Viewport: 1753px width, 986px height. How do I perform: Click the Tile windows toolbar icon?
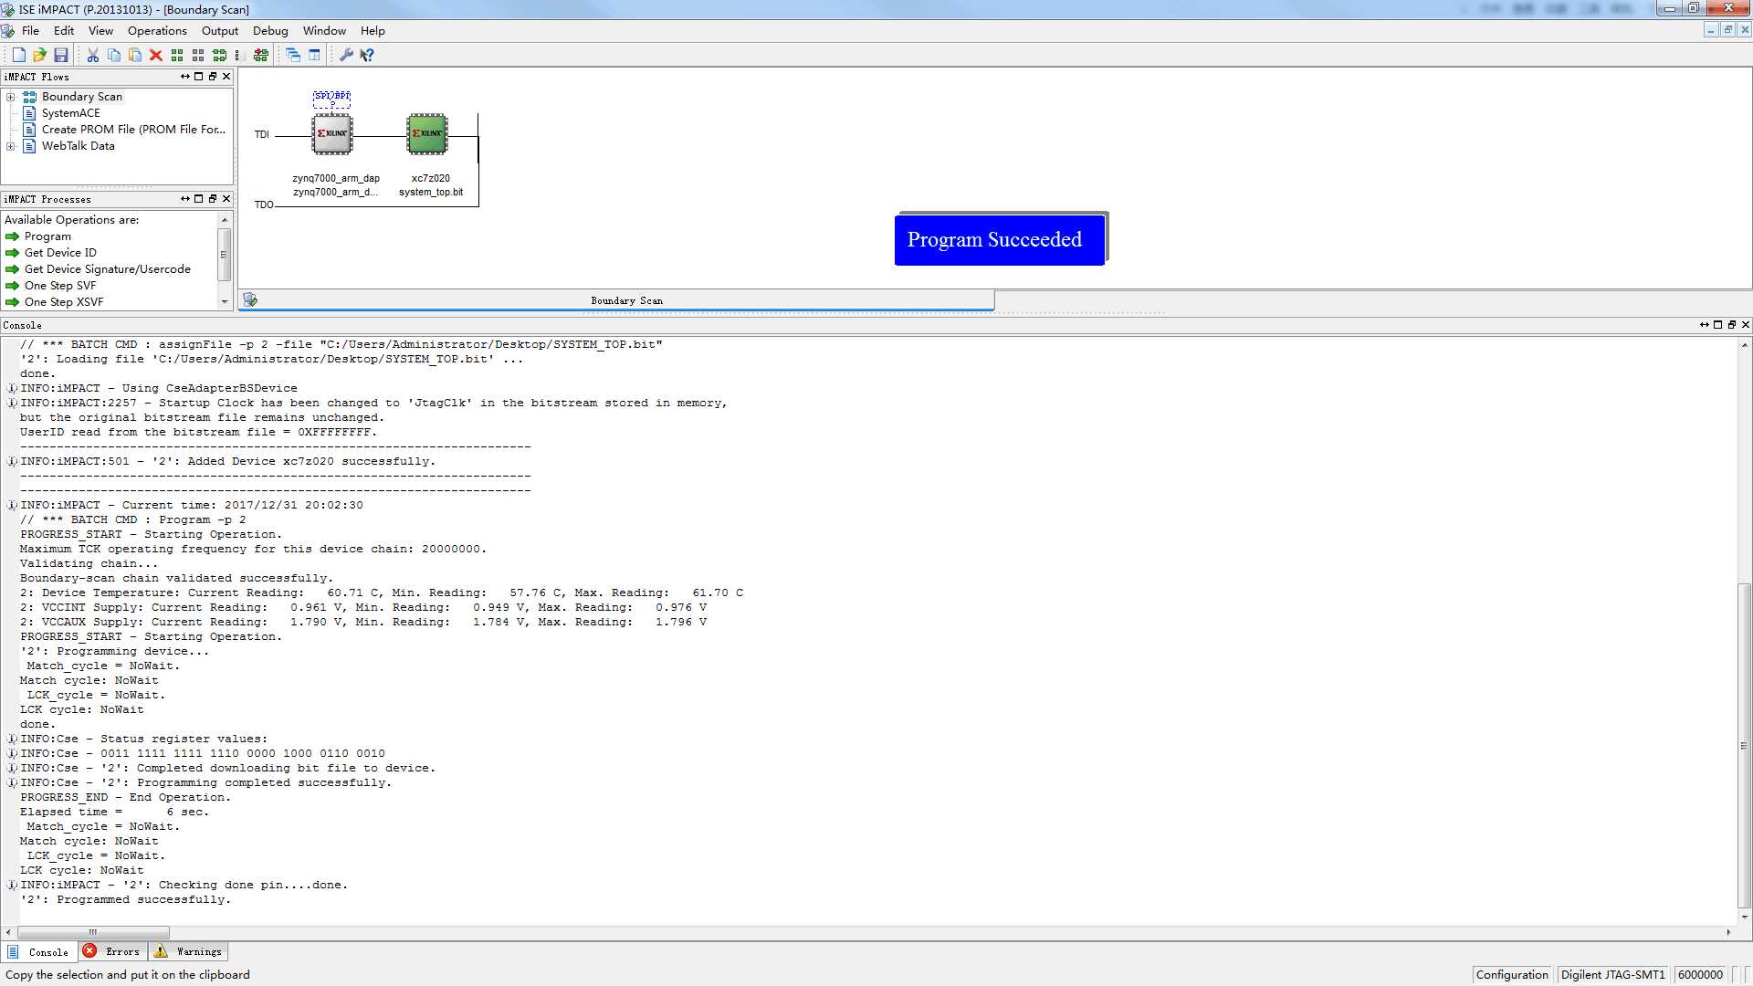314,55
